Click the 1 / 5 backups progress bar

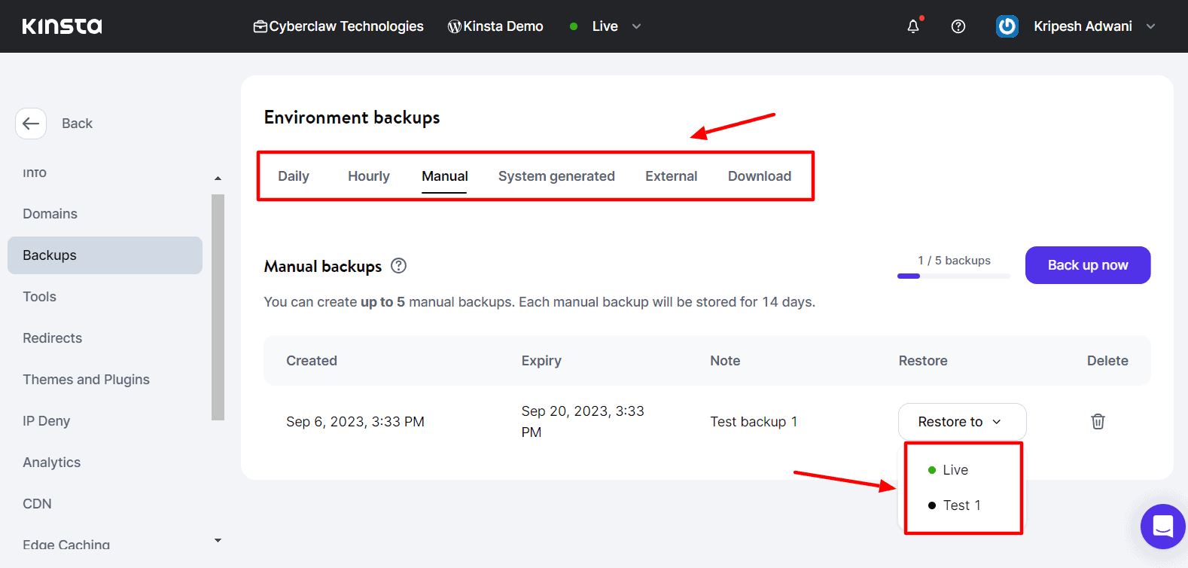pyautogui.click(x=953, y=276)
